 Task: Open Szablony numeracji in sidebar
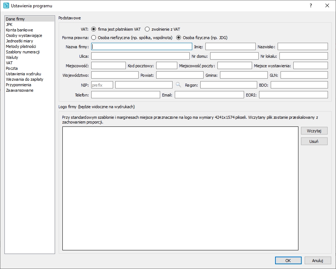tap(23, 52)
